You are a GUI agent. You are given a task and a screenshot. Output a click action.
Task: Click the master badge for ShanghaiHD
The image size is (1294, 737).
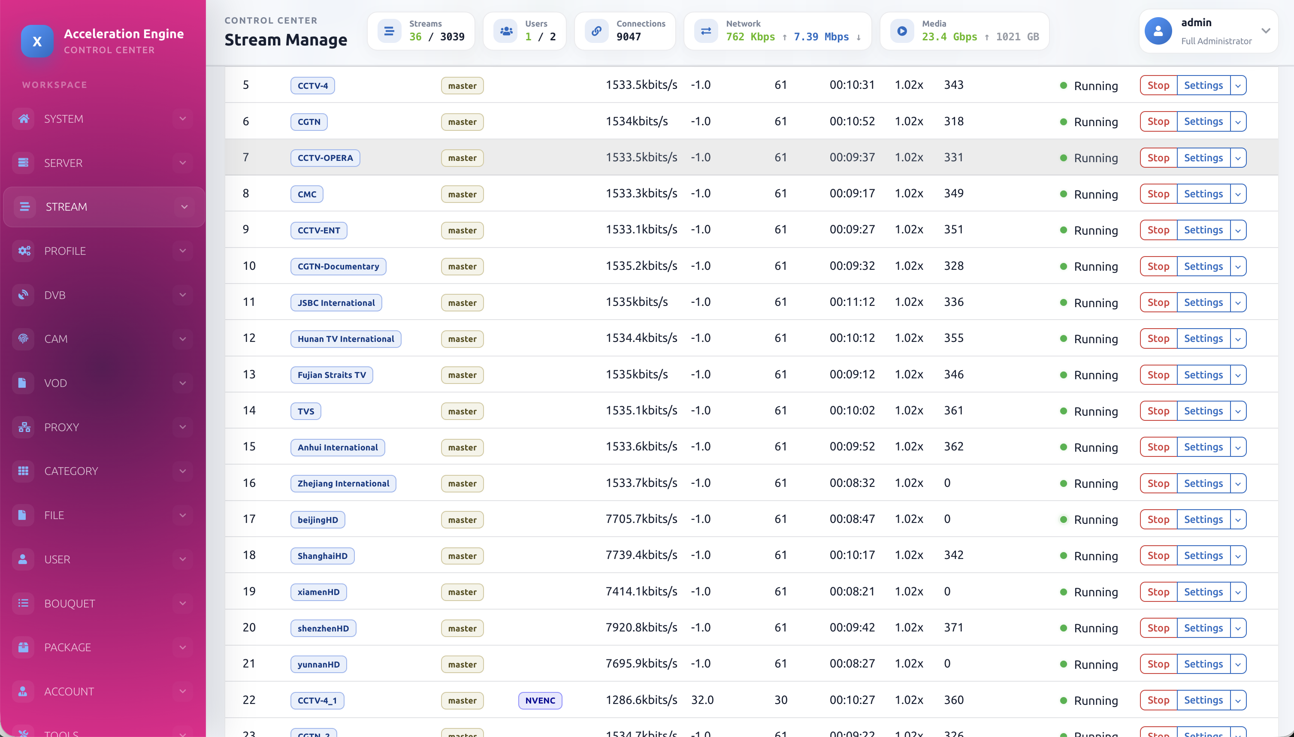tap(462, 556)
